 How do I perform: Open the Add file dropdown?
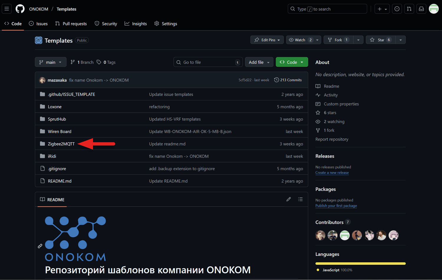[x=259, y=62]
